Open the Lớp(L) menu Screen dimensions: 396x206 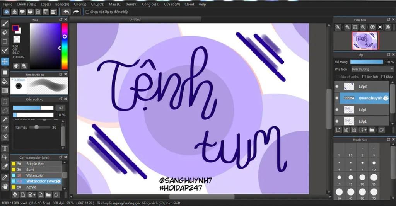[x=46, y=4]
